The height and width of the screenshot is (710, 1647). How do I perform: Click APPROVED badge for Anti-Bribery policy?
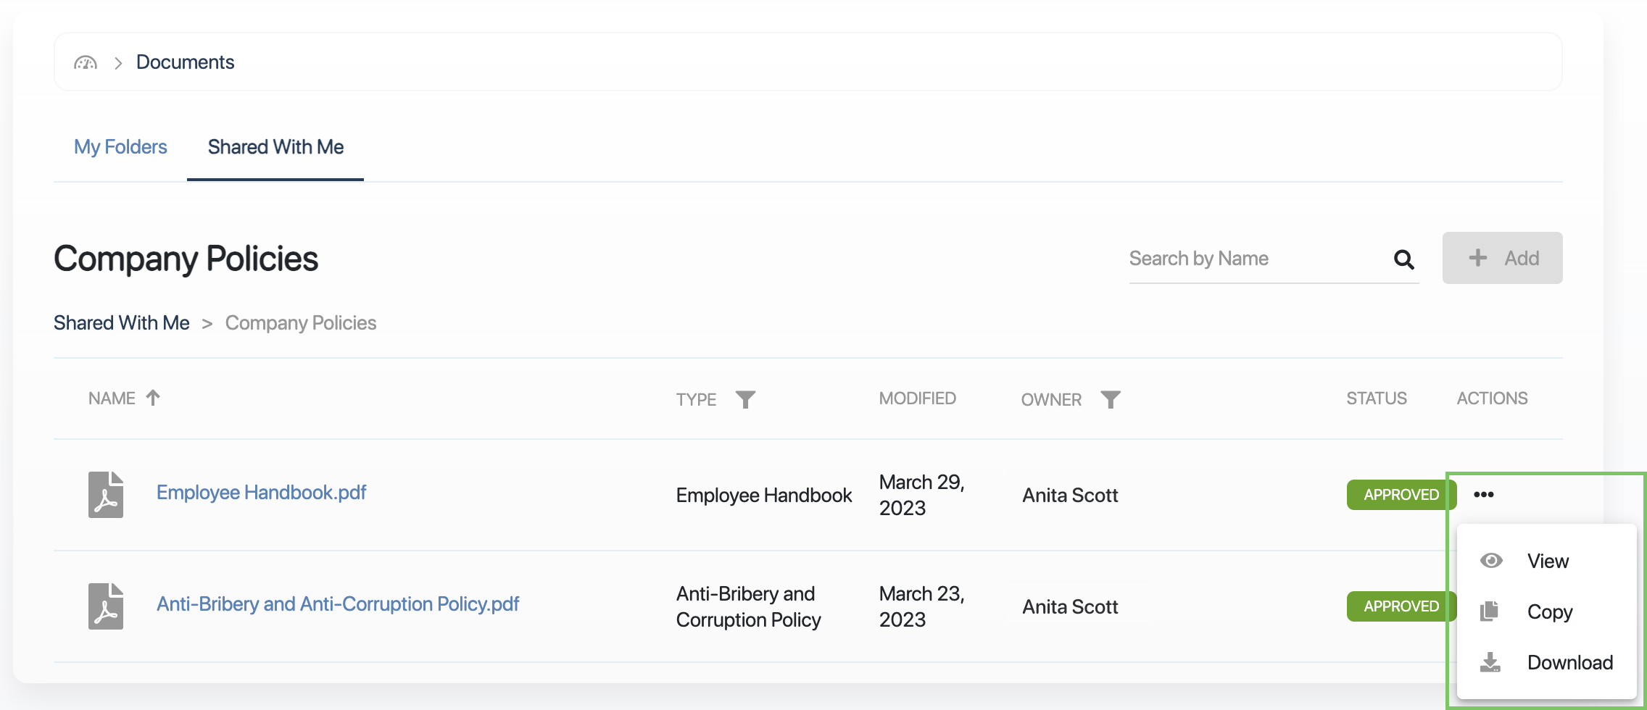[1401, 606]
